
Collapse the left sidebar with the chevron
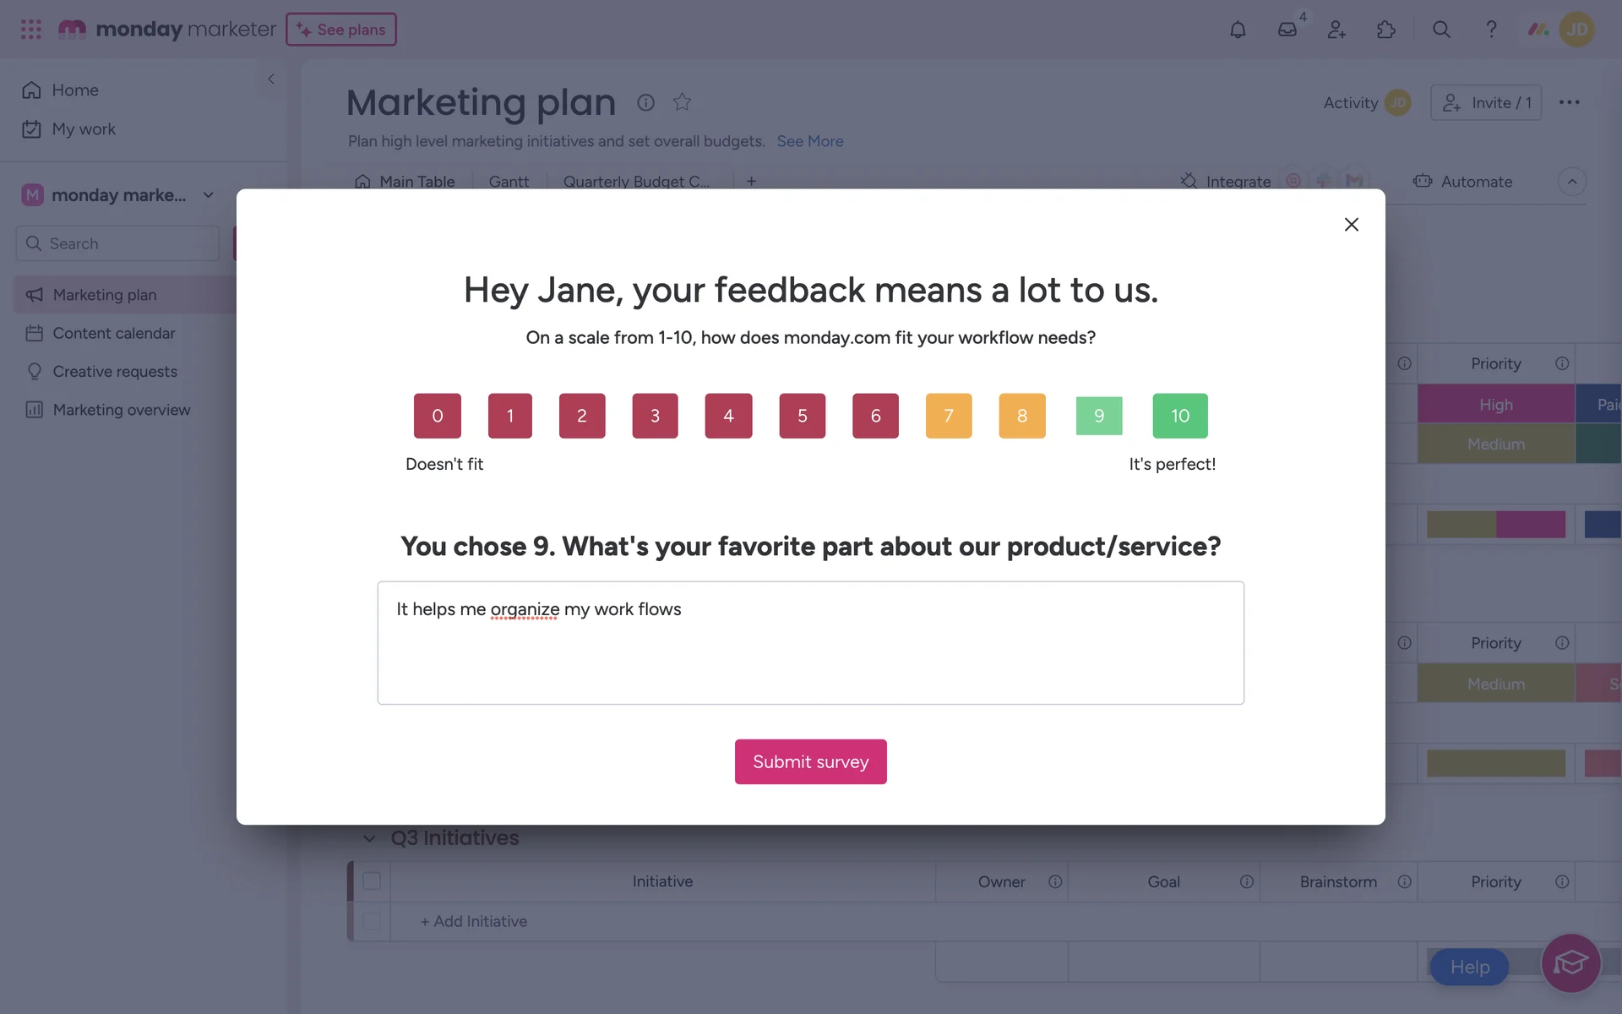coord(271,79)
